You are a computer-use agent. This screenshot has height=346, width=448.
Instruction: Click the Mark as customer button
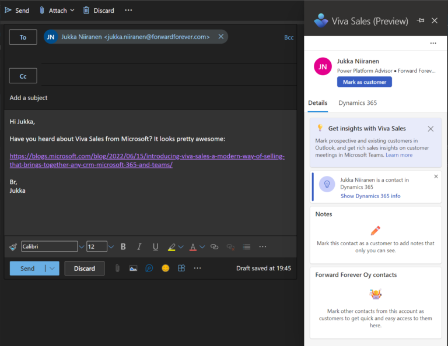(364, 82)
